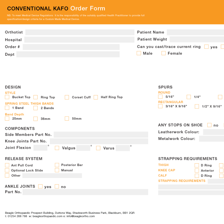Click the Knee Joints Part No. field

pyautogui.click(x=99, y=141)
